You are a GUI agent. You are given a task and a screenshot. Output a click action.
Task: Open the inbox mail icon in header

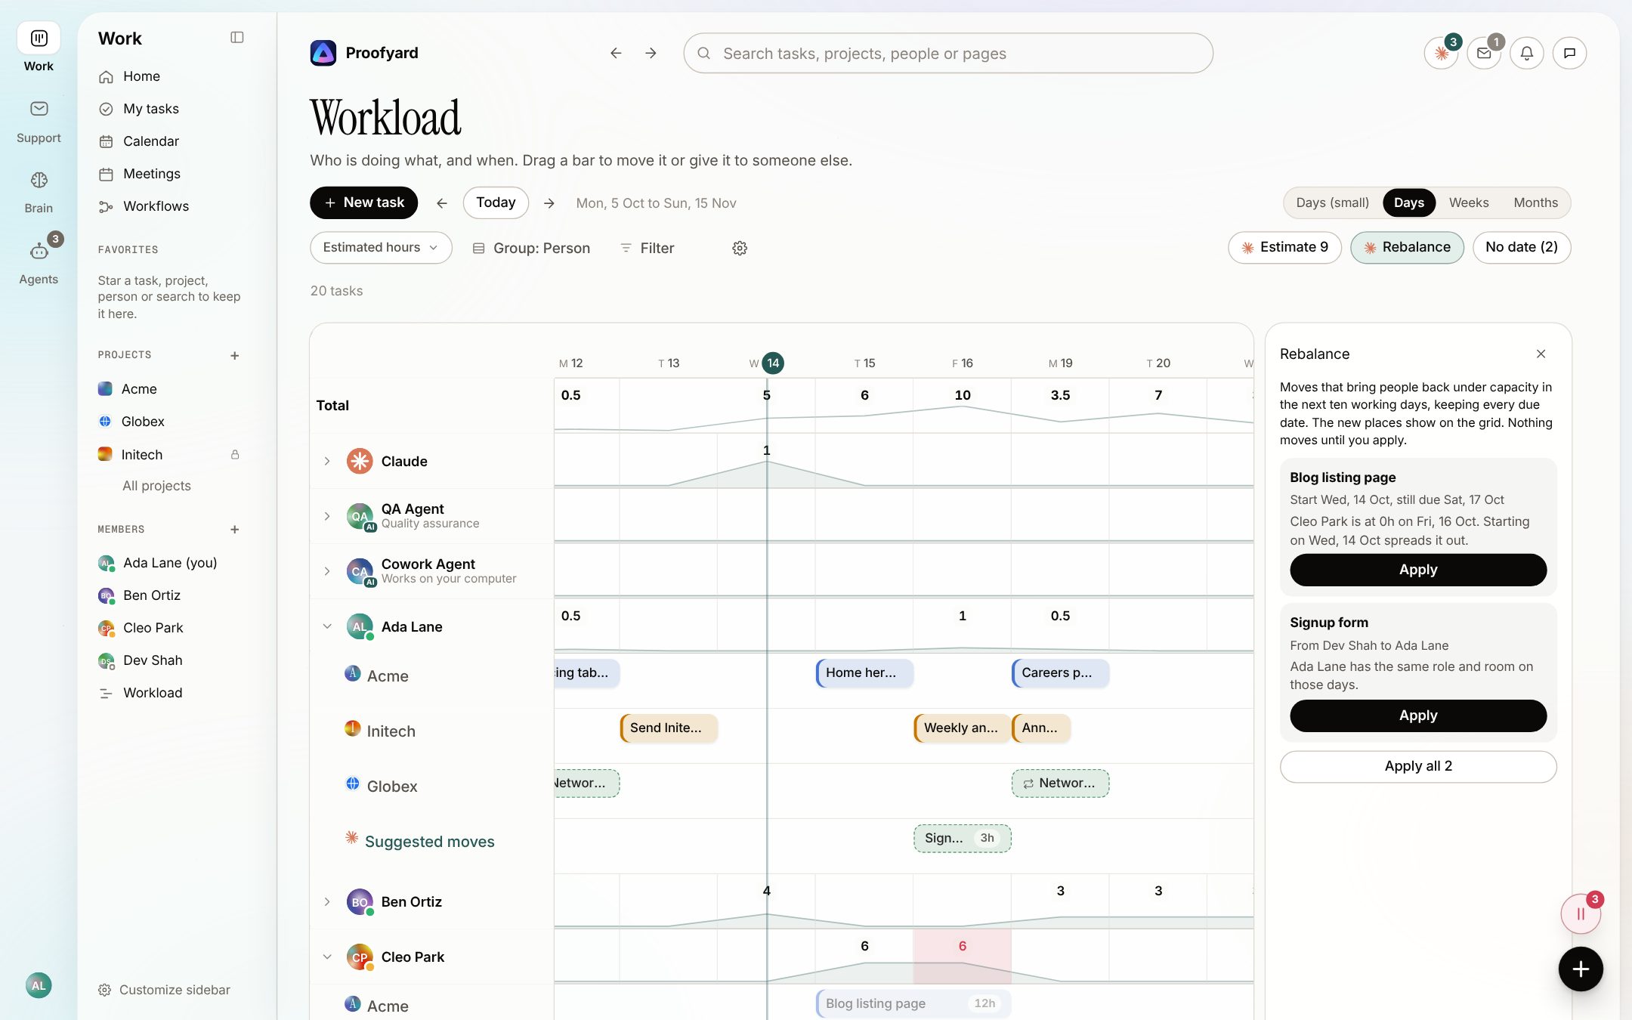[x=1484, y=54]
